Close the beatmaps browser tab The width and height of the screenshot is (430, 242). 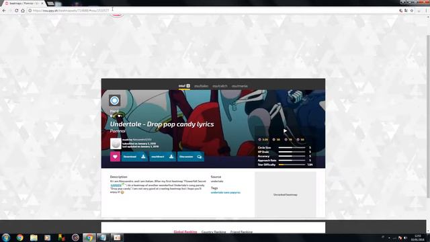click(42, 3)
